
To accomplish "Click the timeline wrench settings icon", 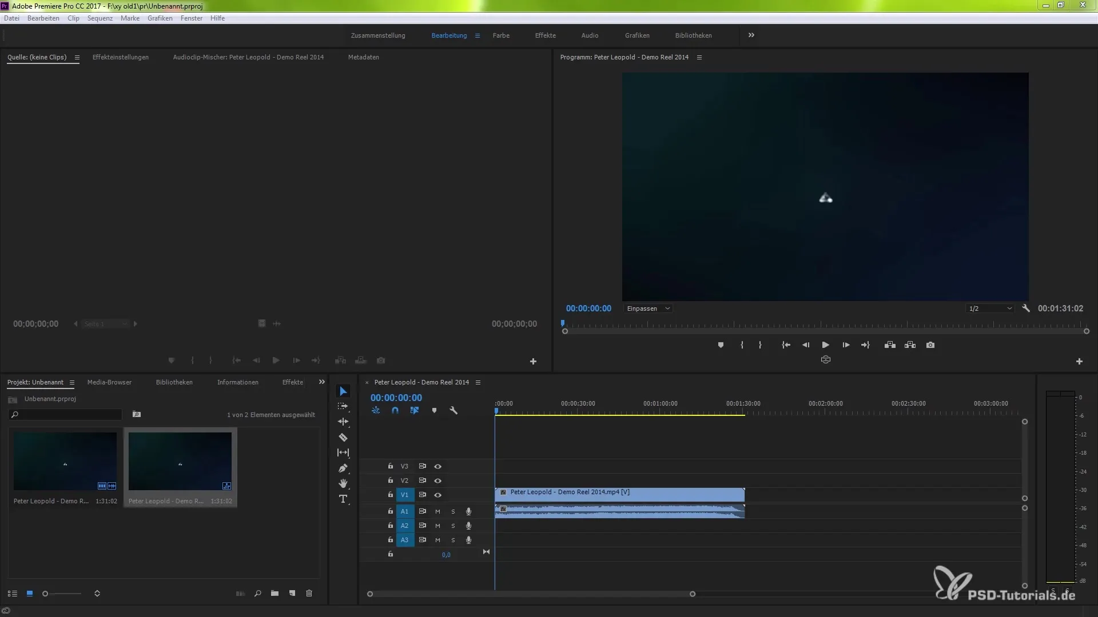I will pos(453,411).
